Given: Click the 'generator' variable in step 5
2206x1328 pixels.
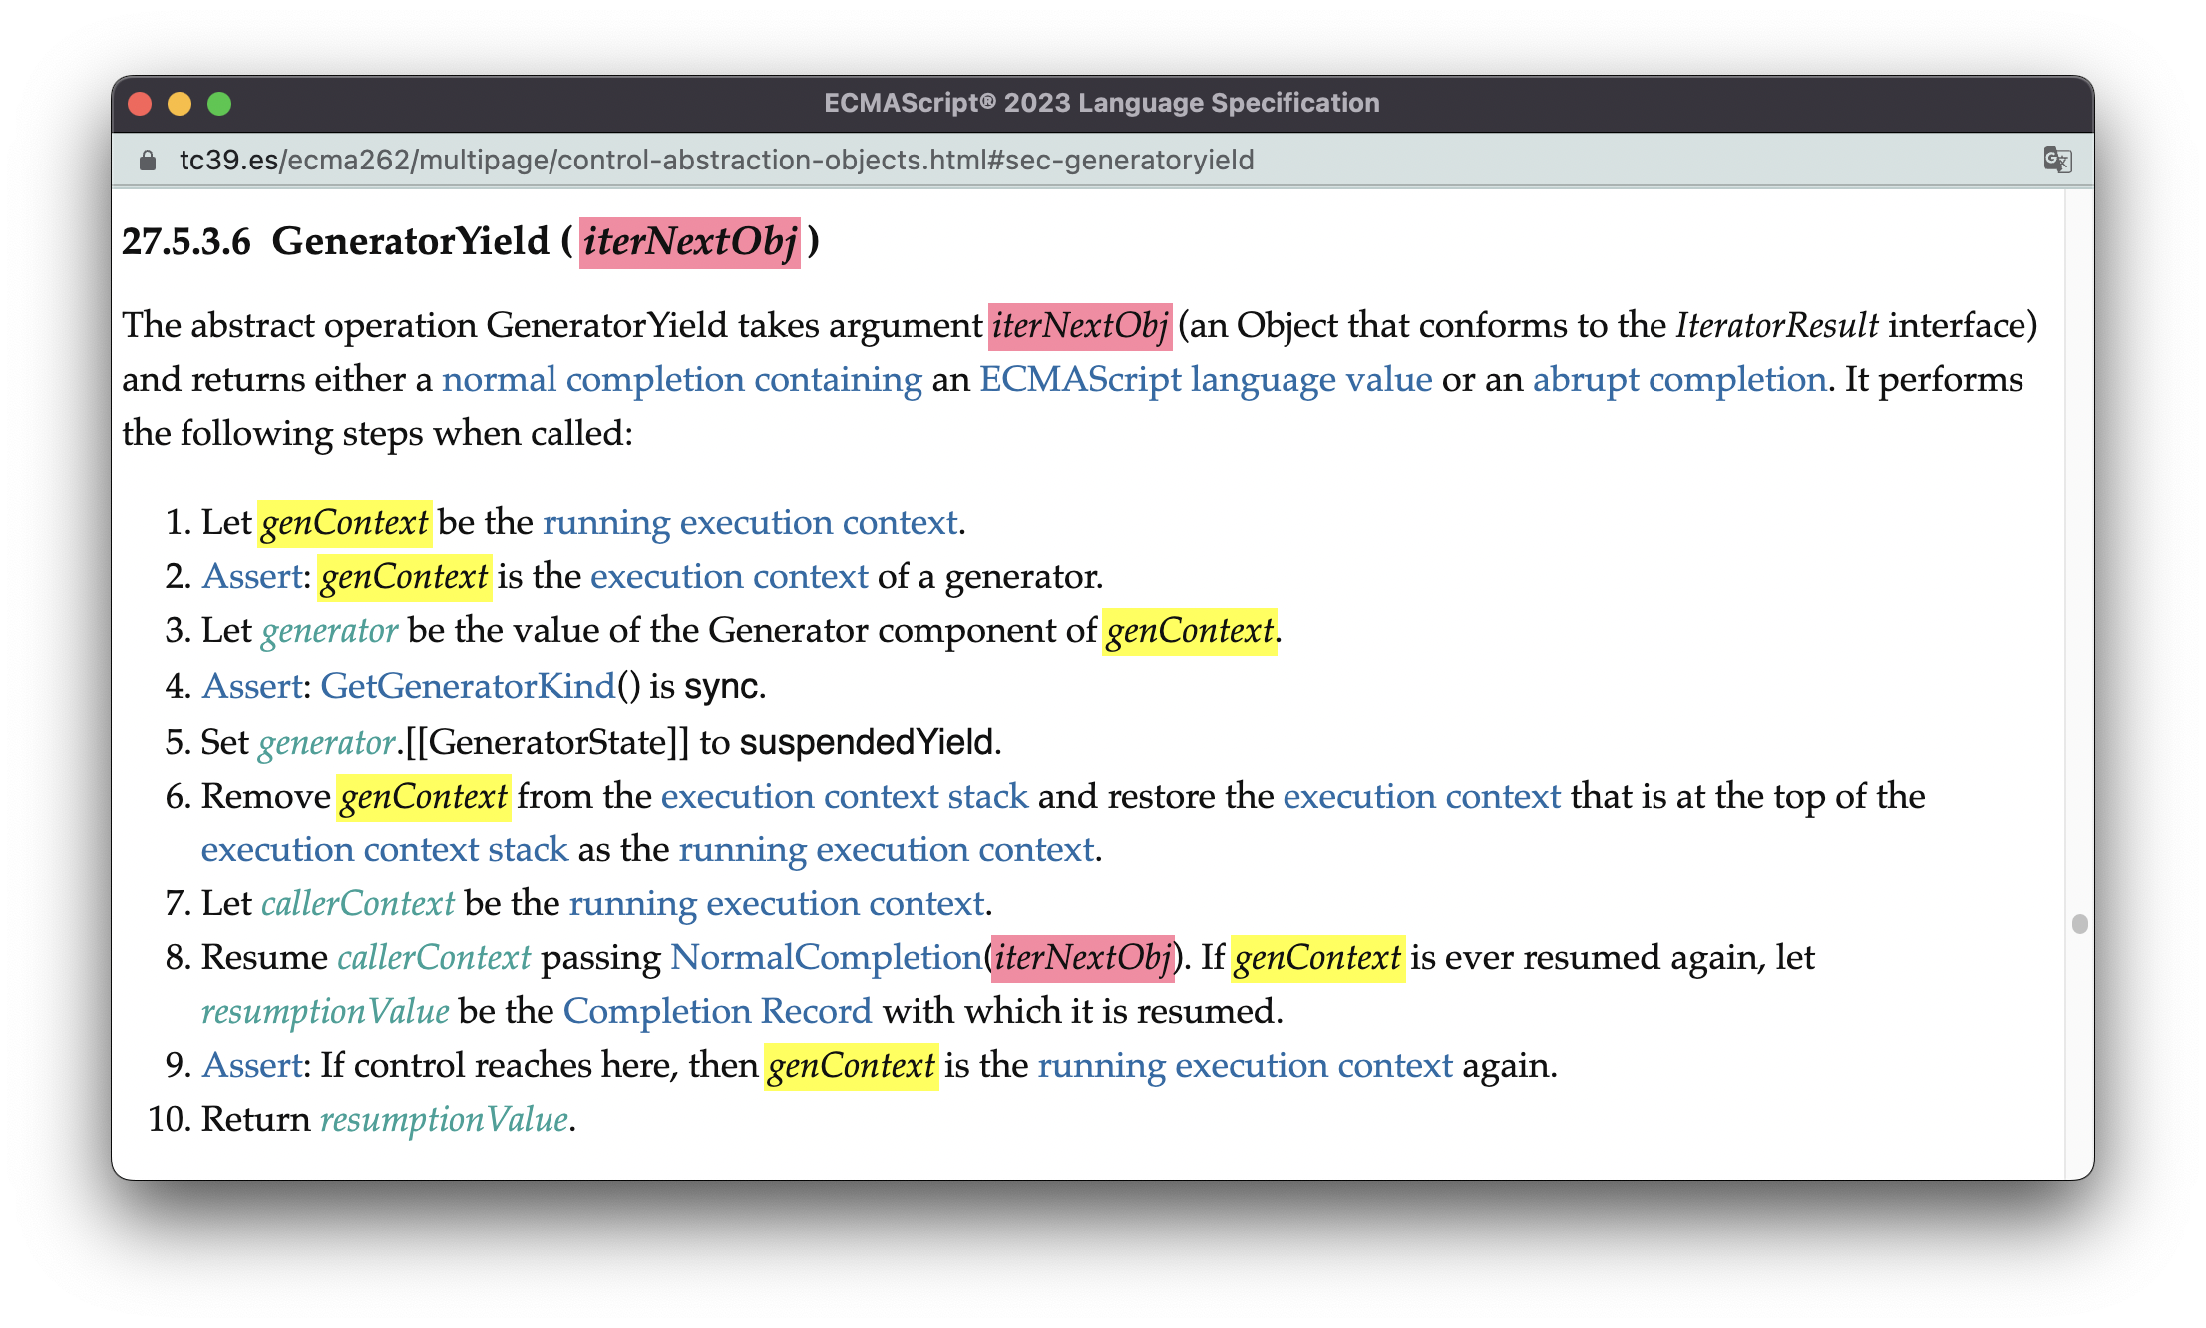Looking at the screenshot, I should point(327,743).
